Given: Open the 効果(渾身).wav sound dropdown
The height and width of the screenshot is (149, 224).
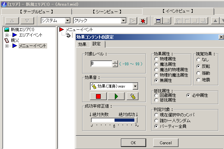Looking at the screenshot, I should click(x=135, y=86).
